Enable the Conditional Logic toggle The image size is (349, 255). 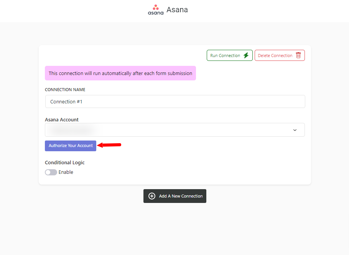51,172
